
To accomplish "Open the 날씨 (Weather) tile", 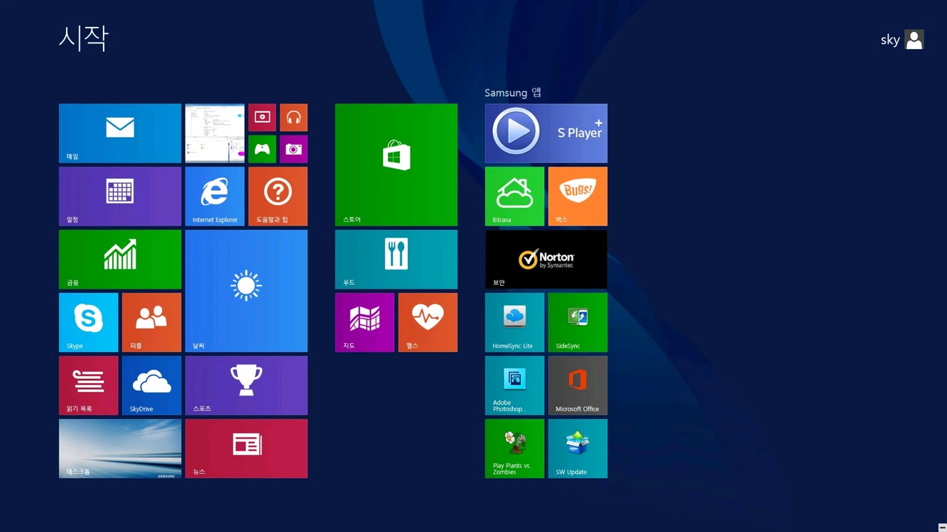I will [x=247, y=291].
